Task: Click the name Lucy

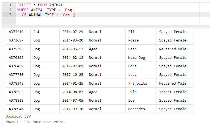Action: [x=132, y=75]
